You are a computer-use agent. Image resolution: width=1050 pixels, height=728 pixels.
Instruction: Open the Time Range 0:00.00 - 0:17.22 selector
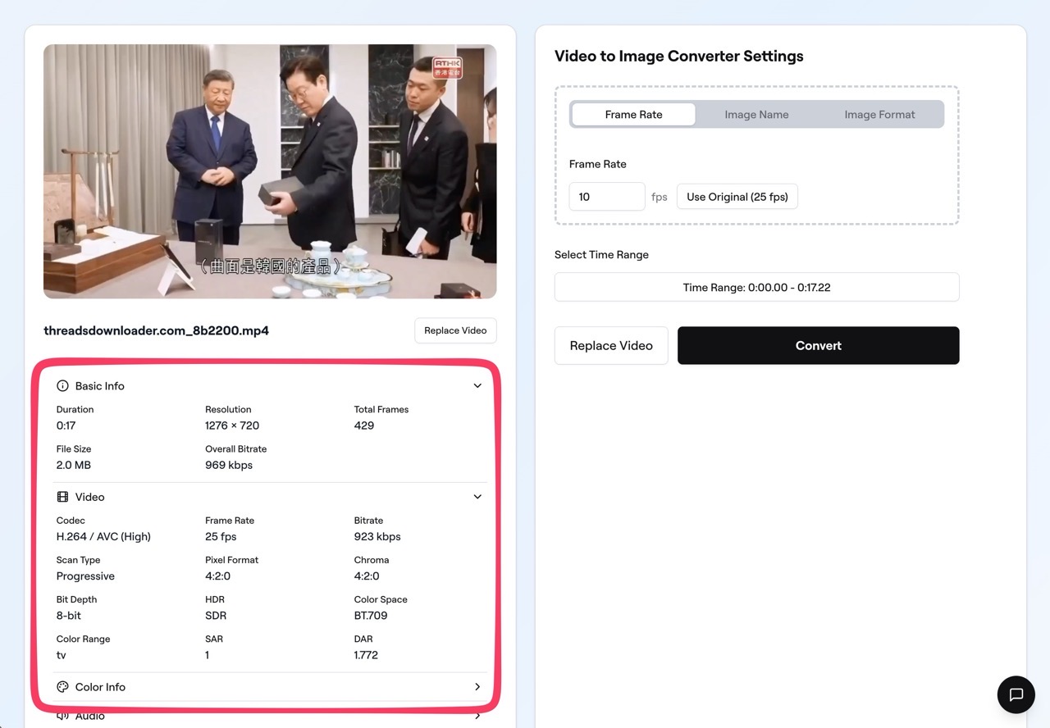[756, 288]
